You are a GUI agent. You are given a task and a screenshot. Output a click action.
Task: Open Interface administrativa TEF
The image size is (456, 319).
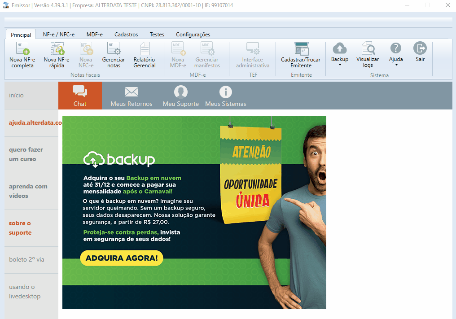point(253,55)
